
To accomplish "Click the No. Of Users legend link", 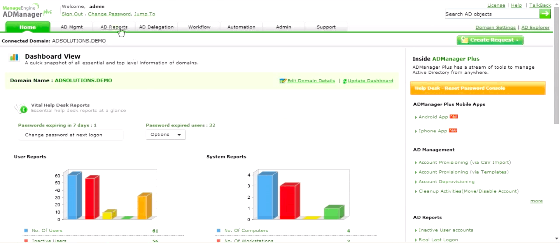I will 47,231.
